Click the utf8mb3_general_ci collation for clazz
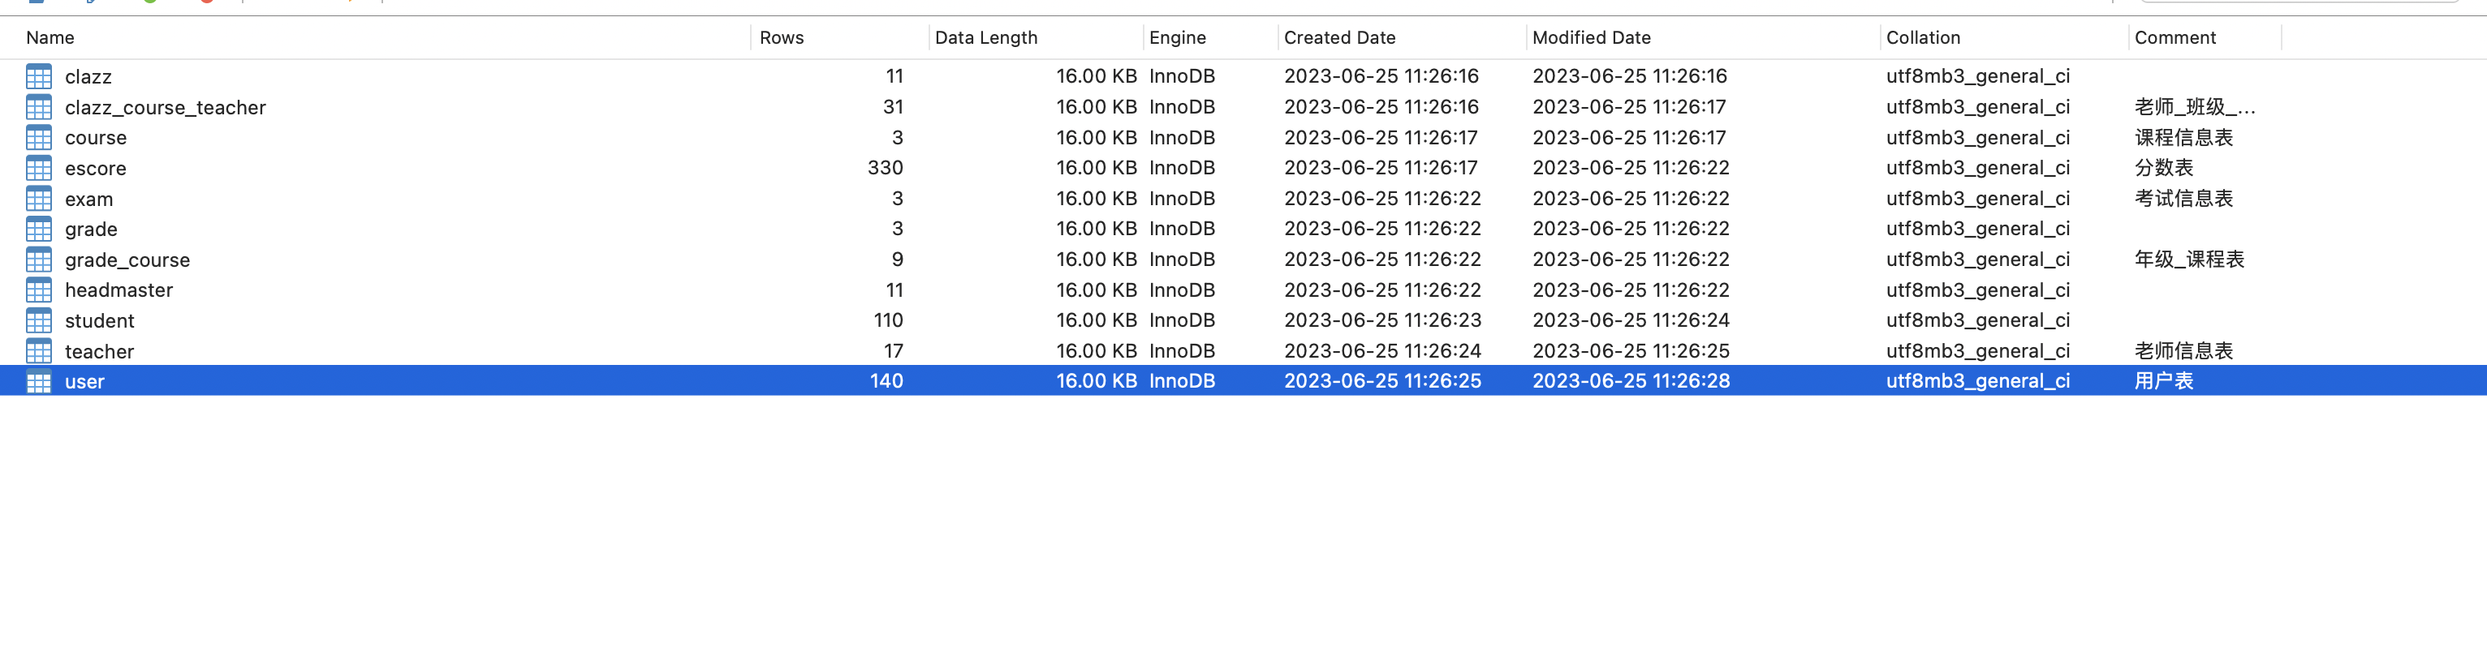The width and height of the screenshot is (2487, 665). click(1977, 77)
